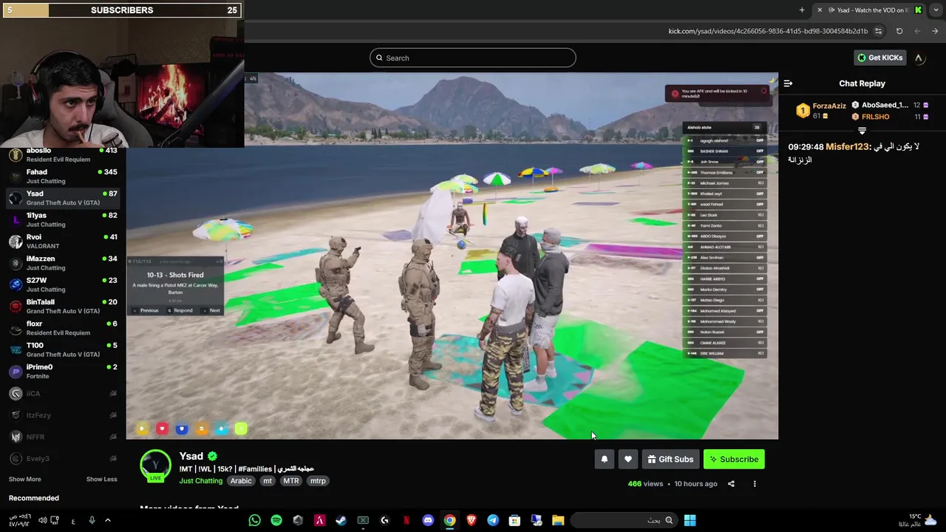Open the Windows Start menu
Viewport: 946px width, 532px height.
(690, 520)
